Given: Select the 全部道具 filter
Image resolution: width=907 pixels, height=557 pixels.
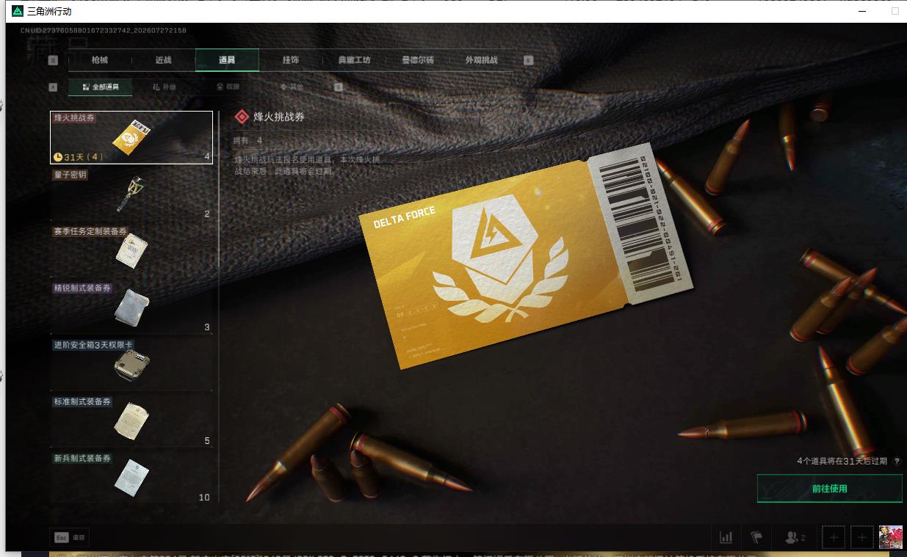Looking at the screenshot, I should [101, 87].
